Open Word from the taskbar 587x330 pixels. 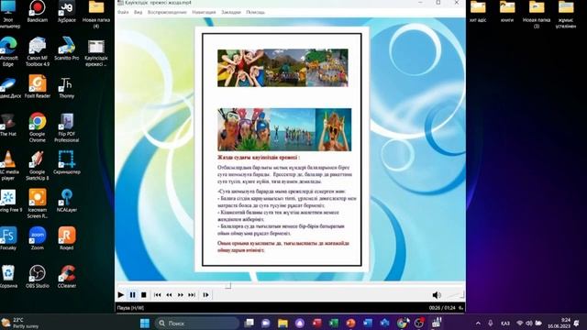[x=368, y=323]
